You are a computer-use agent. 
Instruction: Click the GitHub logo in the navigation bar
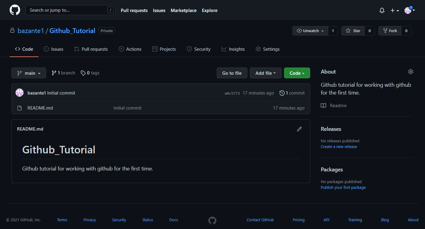[14, 10]
